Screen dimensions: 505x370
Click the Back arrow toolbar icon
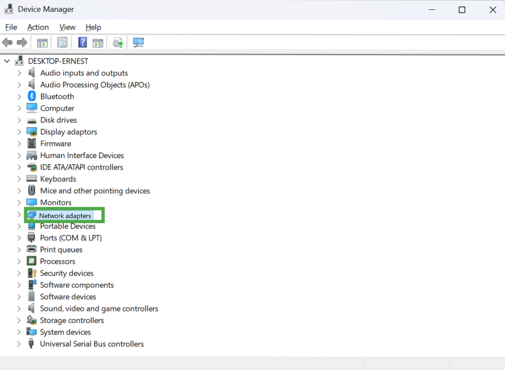(7, 42)
